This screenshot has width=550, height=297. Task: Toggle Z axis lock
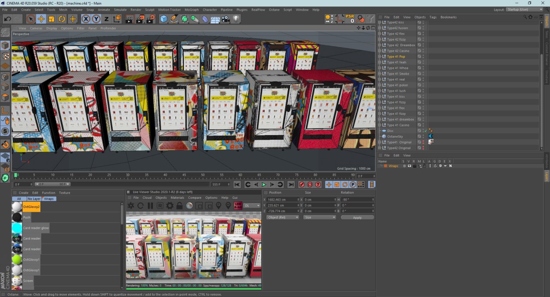107,19
